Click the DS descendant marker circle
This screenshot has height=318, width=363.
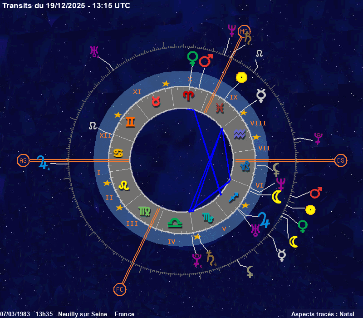coord(341,160)
